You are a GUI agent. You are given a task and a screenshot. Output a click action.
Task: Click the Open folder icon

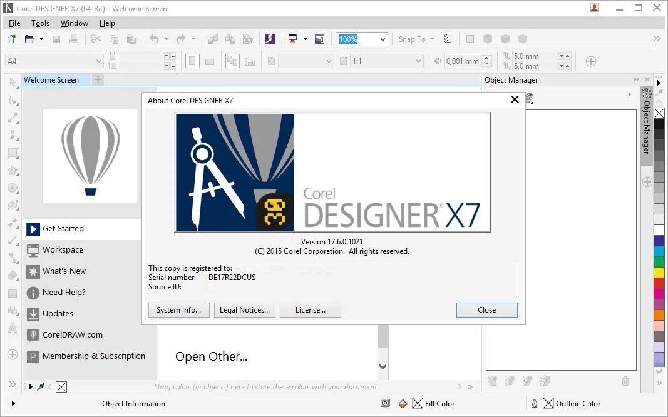(x=29, y=39)
